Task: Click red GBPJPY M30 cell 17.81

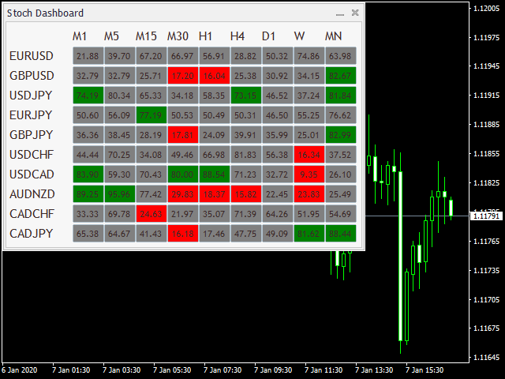Action: [x=182, y=135]
